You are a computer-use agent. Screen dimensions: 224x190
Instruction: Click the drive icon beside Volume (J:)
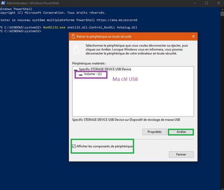[x=80, y=75]
